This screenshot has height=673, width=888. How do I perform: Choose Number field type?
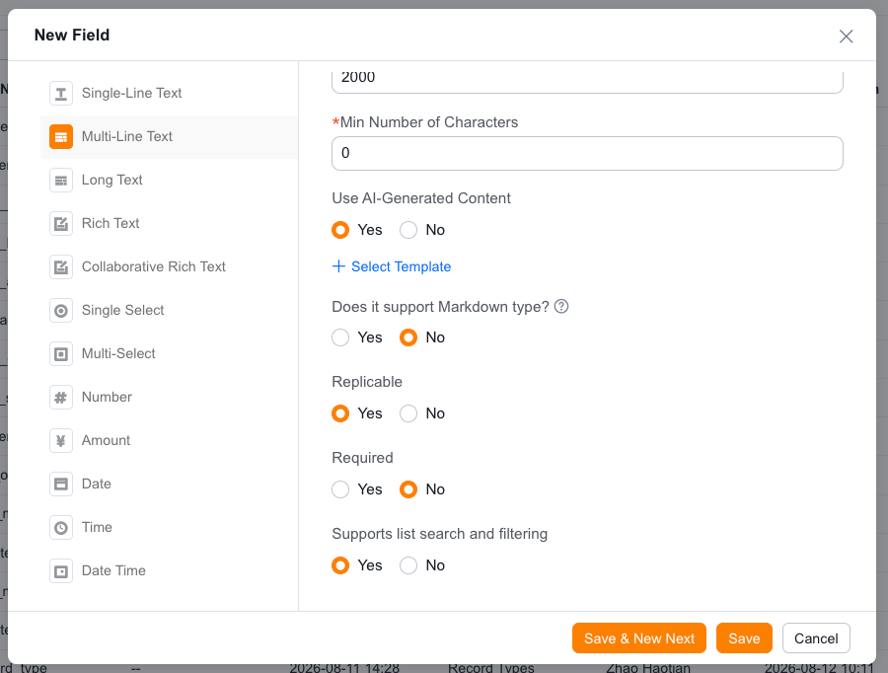pos(169,397)
